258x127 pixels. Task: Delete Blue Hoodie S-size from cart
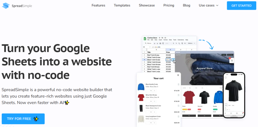tap(179, 84)
